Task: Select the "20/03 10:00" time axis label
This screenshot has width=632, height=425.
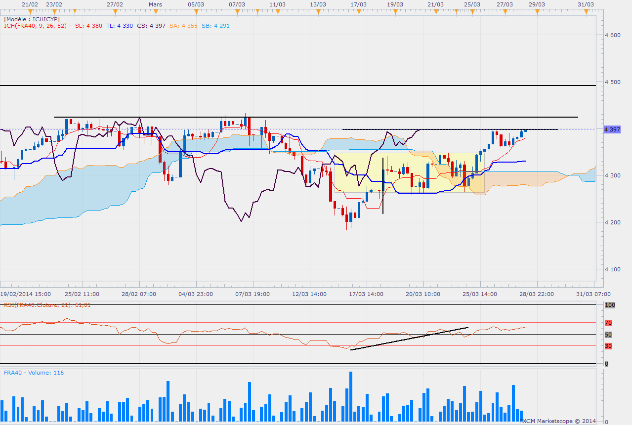Action: [423, 294]
